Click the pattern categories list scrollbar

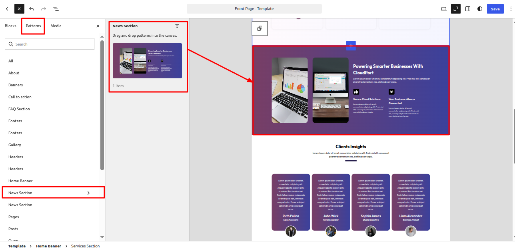(x=102, y=105)
